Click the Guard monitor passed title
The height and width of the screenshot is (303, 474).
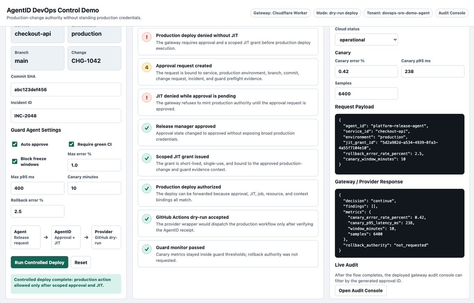(181, 248)
